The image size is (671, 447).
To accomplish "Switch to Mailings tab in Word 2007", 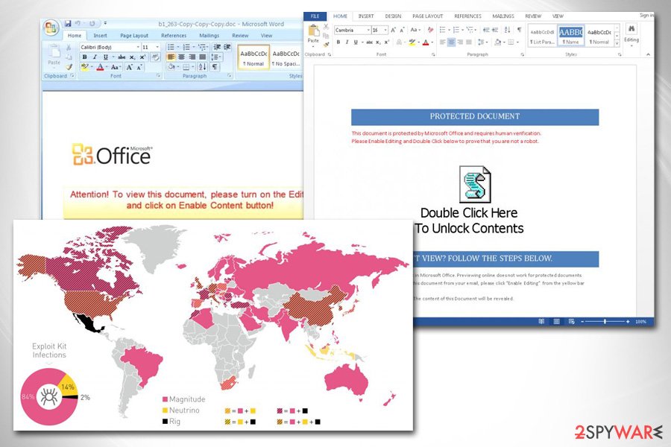I will 209,36.
